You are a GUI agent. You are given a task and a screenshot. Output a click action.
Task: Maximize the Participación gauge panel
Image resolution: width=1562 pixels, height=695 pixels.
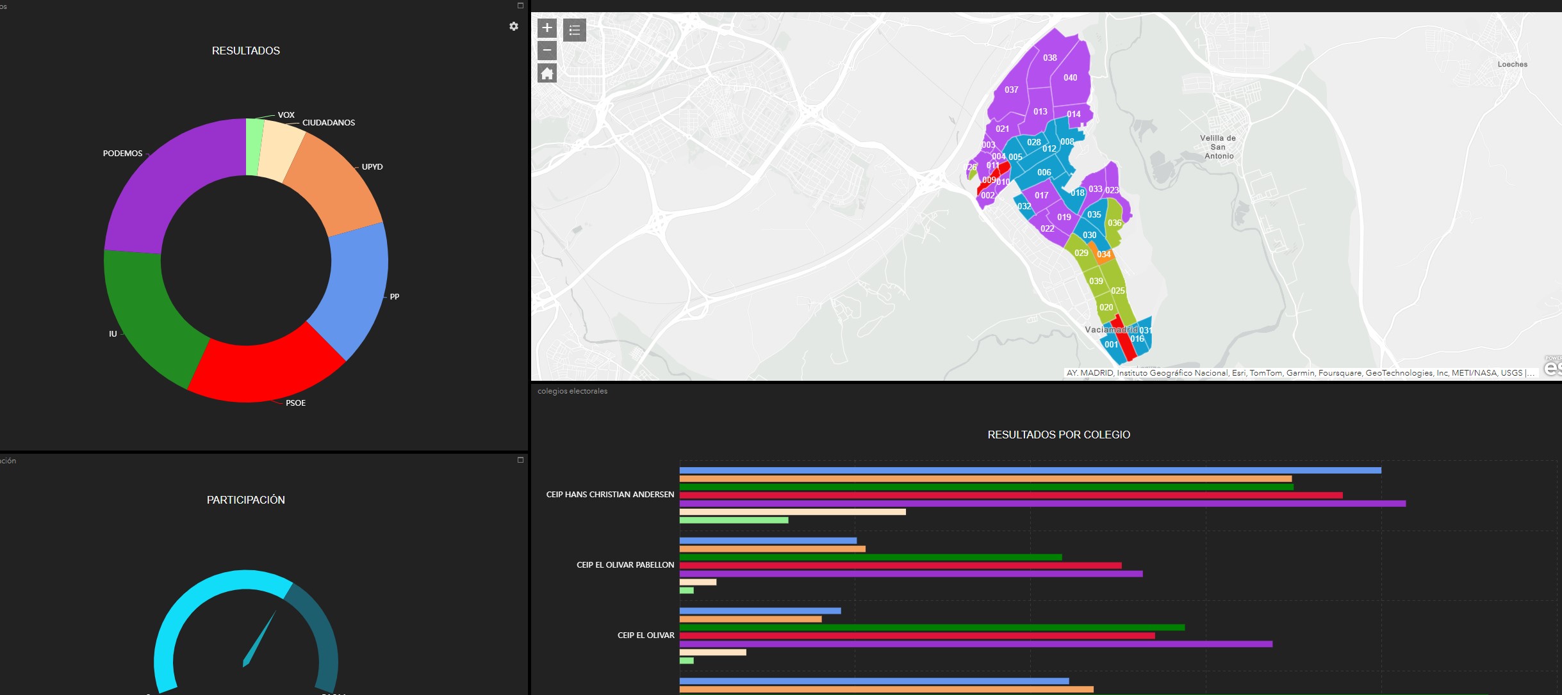(x=520, y=460)
